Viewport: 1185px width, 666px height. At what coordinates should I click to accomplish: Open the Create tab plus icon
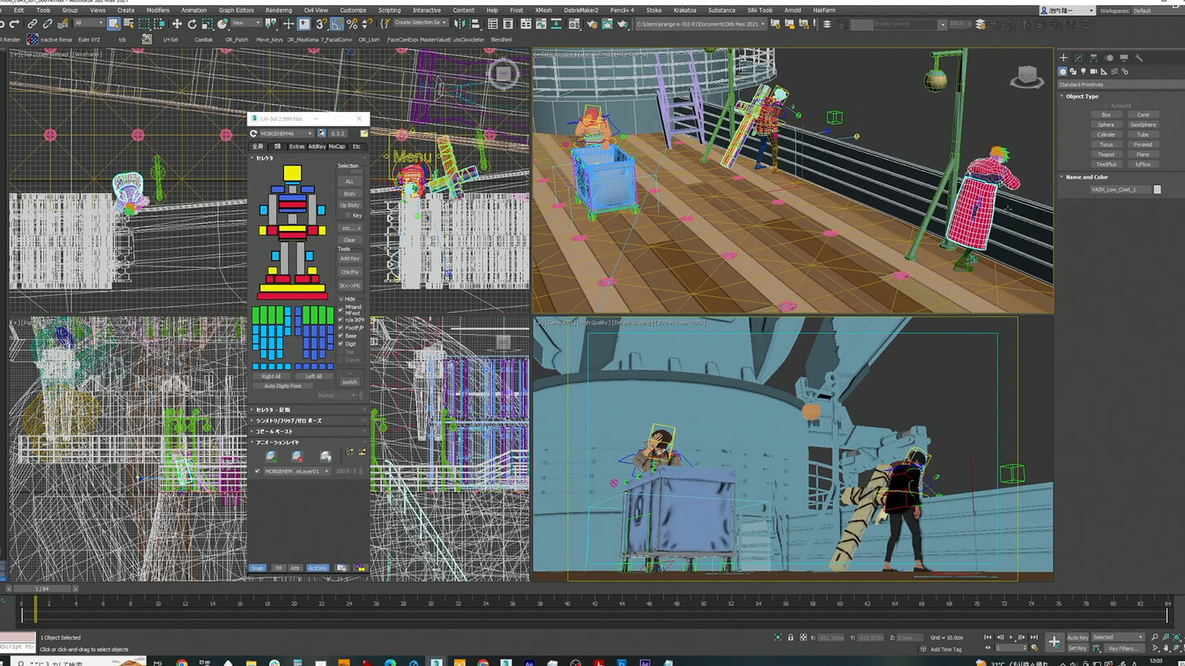[1063, 58]
